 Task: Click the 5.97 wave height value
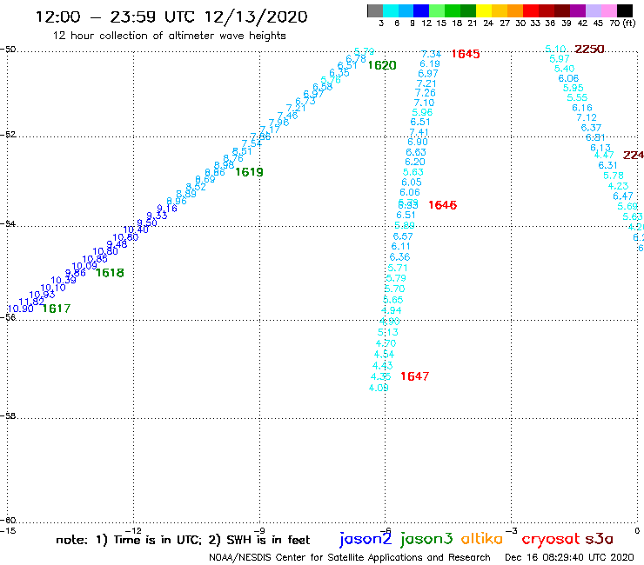pos(560,59)
